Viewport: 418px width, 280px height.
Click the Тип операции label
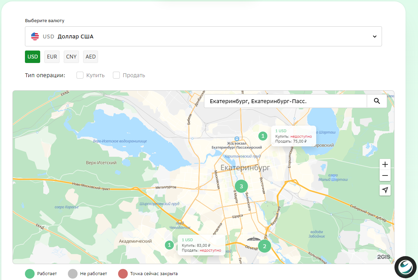(x=45, y=75)
